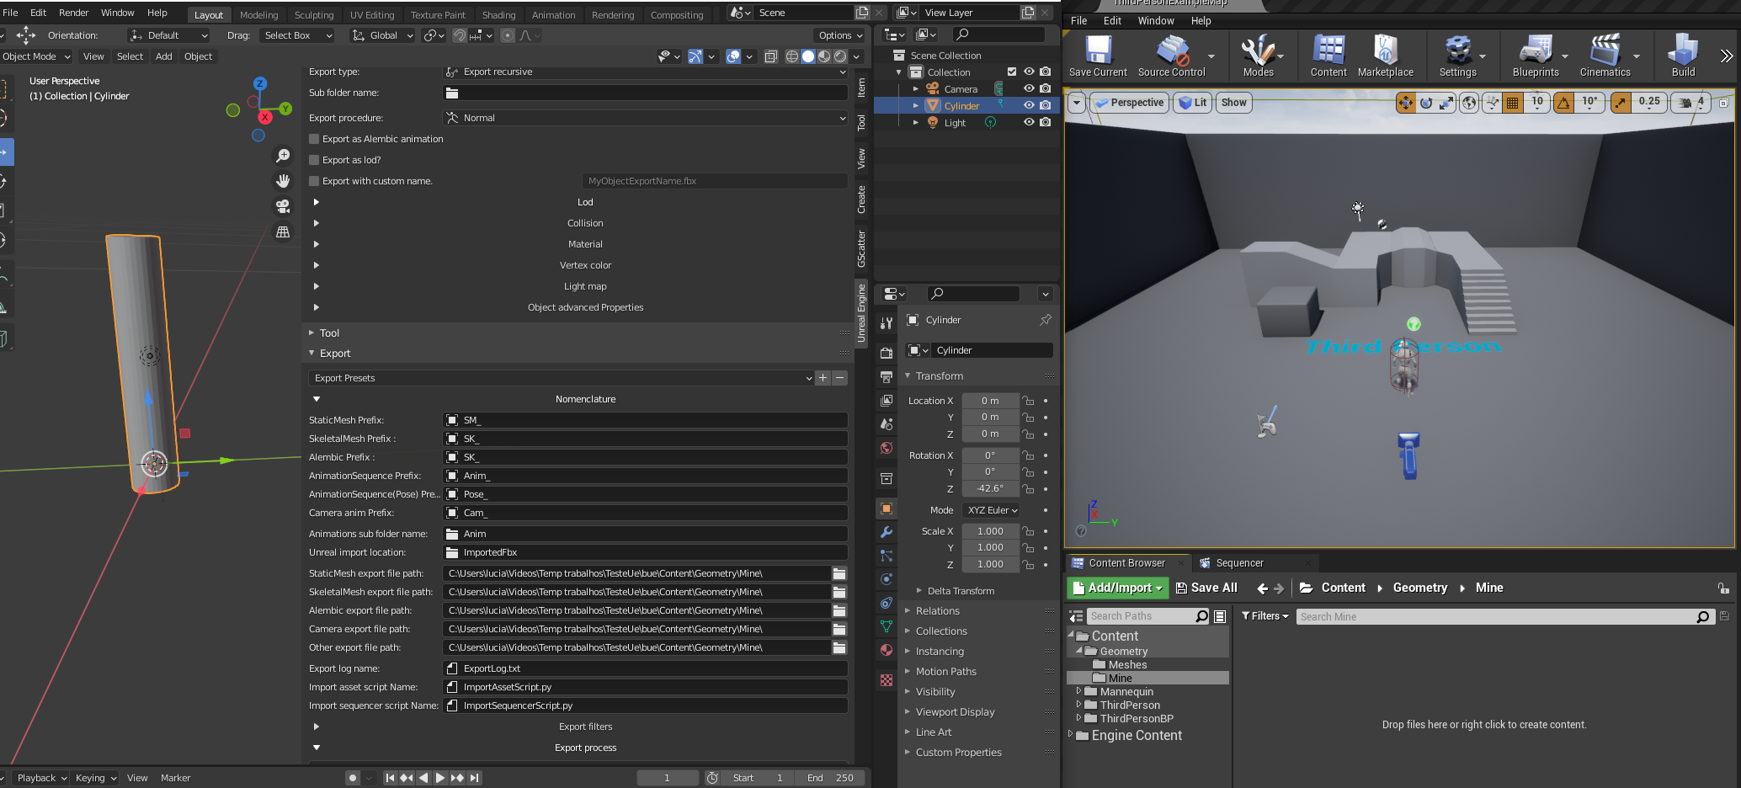
Task: Click the camera view icon in Blender's viewport sidebar
Action: [x=283, y=205]
